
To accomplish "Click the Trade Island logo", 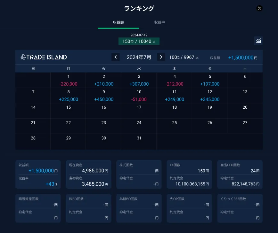I will coord(44,57).
